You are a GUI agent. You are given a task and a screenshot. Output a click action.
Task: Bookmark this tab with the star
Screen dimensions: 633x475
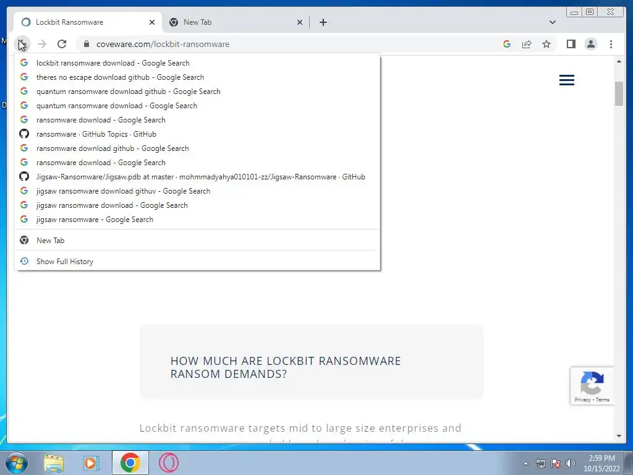coord(546,44)
